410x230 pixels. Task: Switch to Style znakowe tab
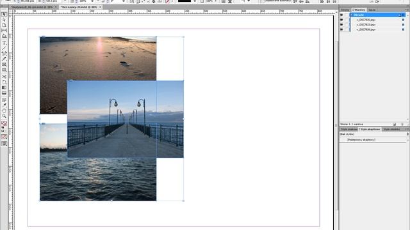(x=348, y=129)
